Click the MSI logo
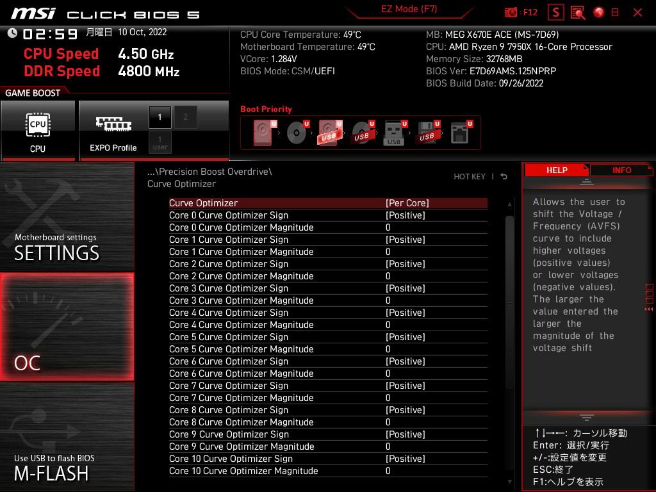Viewport: 656px width, 492px height. pos(33,13)
